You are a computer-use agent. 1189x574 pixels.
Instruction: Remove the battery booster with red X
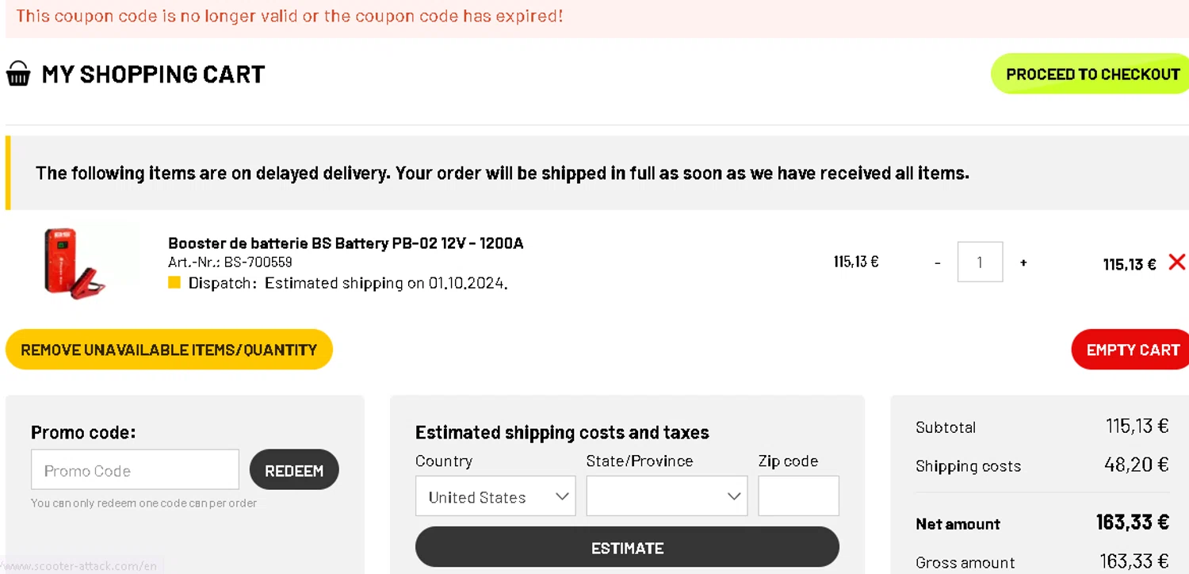pos(1176,262)
